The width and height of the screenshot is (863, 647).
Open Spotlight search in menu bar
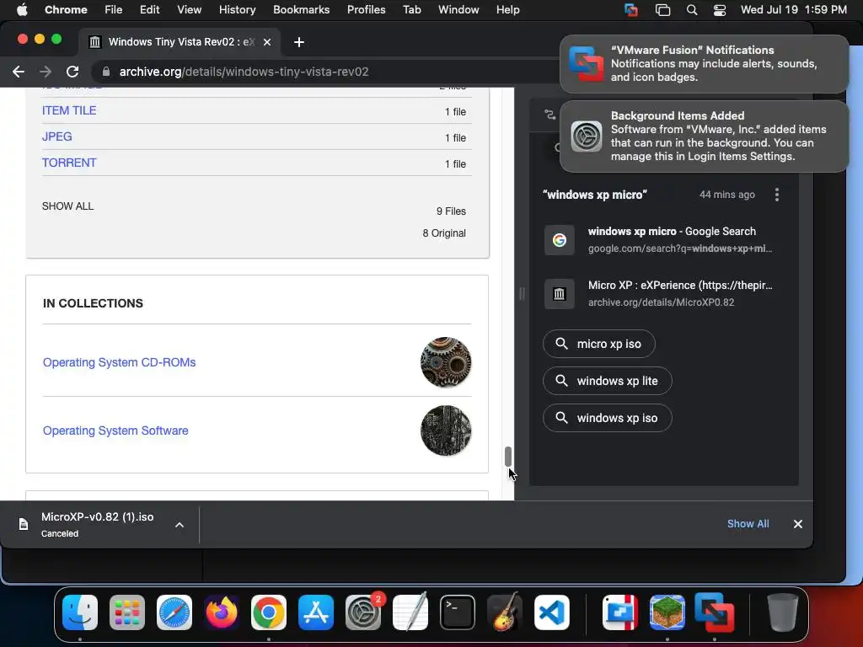(692, 10)
